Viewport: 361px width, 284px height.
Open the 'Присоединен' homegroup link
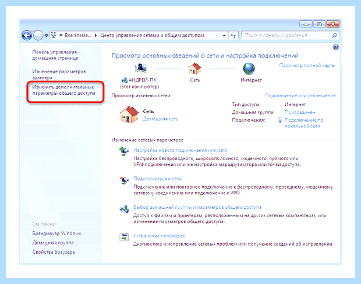300,112
